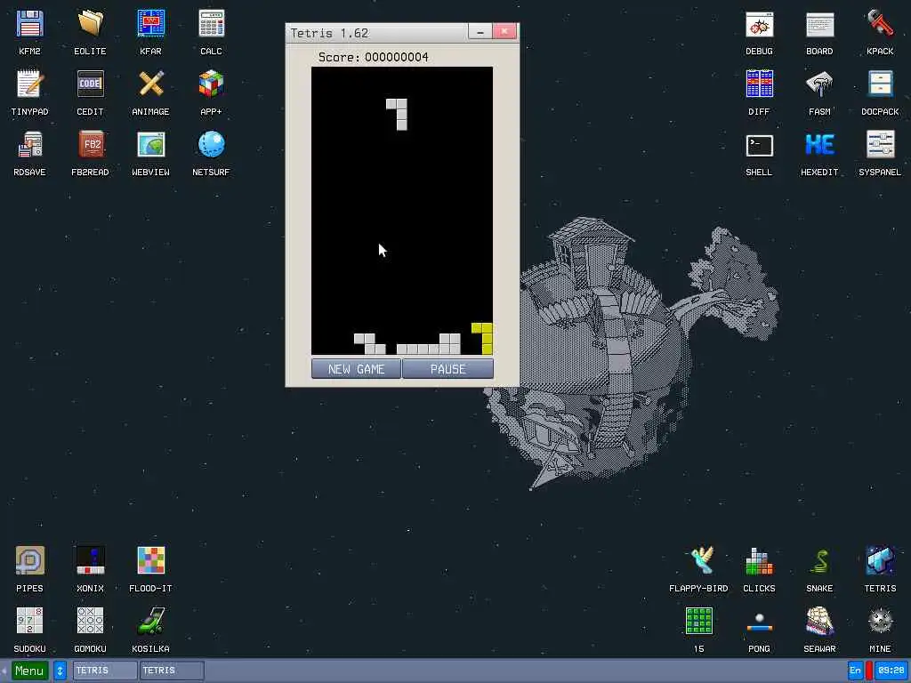The image size is (911, 683).
Task: Launch the 15 puzzle icon
Action: coord(699,622)
